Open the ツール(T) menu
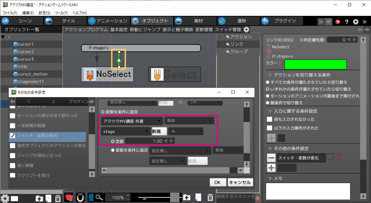The width and height of the screenshot is (371, 203). pos(61,13)
